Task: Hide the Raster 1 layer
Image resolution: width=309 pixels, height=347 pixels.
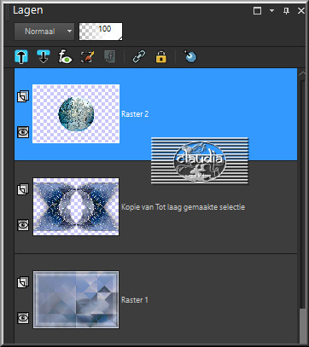Action: (x=23, y=318)
